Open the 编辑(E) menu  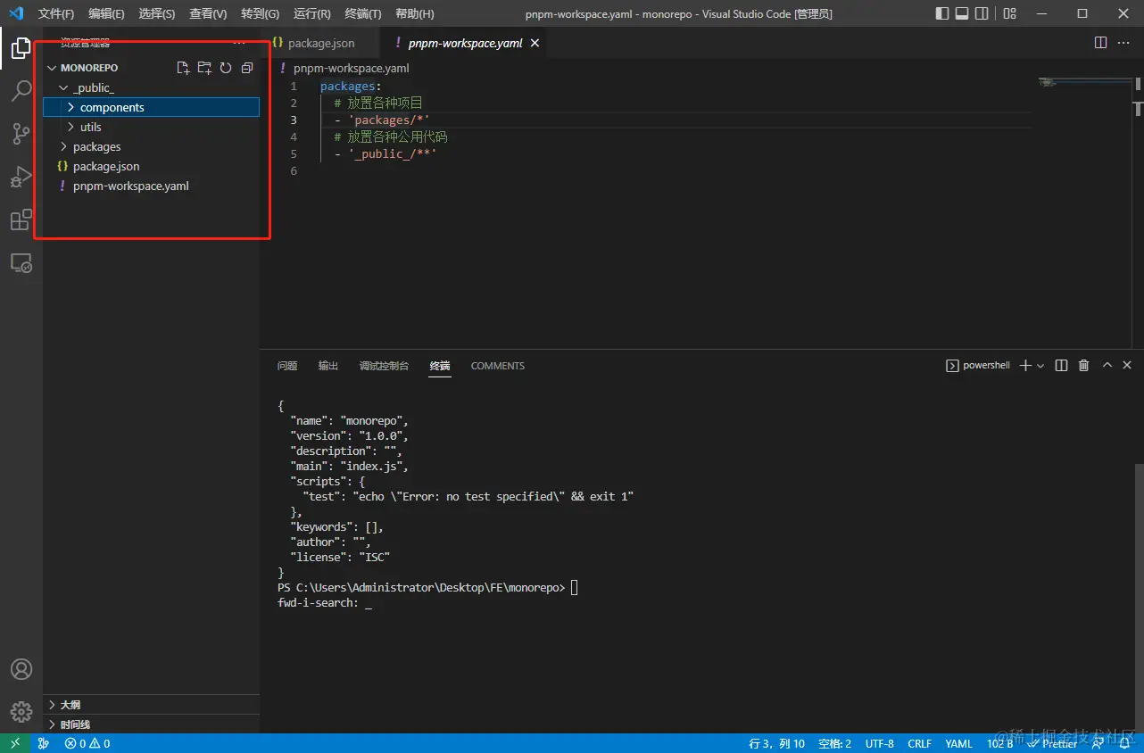pyautogui.click(x=106, y=13)
